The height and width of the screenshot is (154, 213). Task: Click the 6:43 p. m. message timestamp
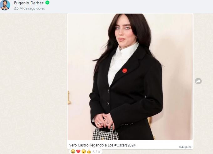tap(185, 147)
